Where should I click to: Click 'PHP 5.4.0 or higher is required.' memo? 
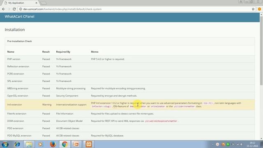[108, 59]
